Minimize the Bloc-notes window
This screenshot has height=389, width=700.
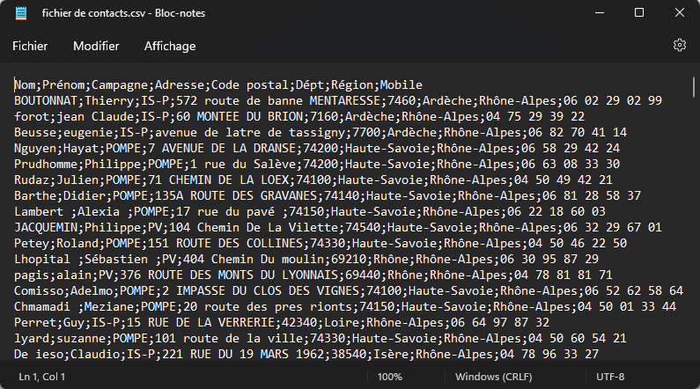599,12
